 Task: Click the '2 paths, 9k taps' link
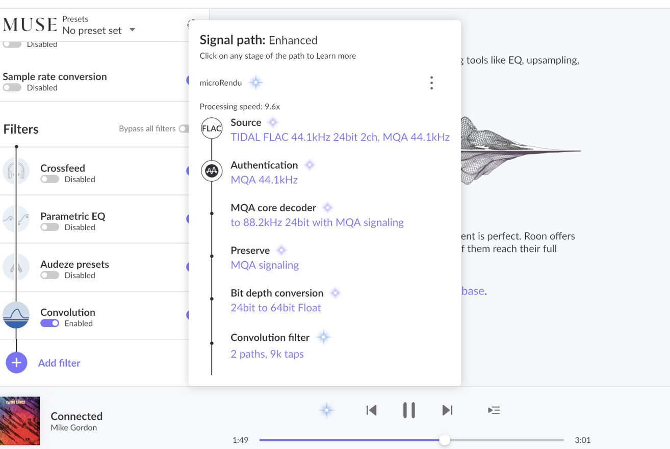pos(267,354)
